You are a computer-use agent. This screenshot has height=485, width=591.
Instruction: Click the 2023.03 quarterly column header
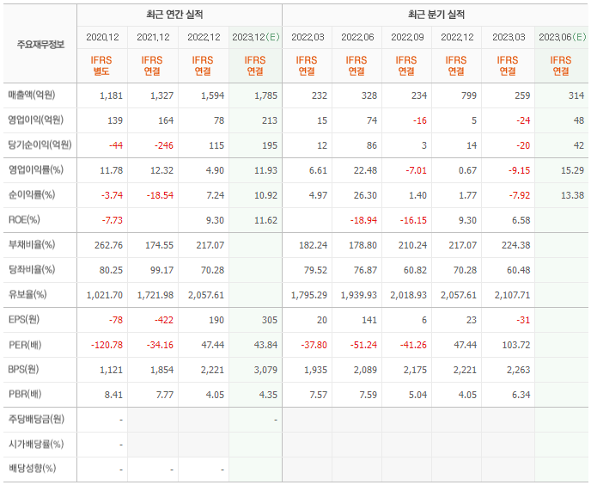point(509,37)
